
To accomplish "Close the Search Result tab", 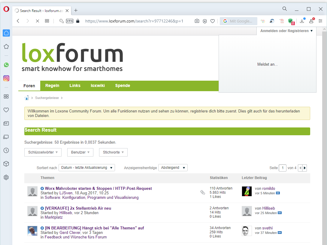I will coord(67,10).
